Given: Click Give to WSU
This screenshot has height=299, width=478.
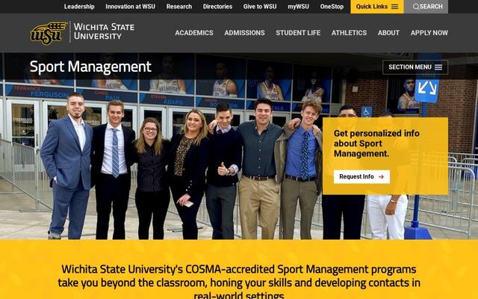Looking at the screenshot, I should click(260, 7).
